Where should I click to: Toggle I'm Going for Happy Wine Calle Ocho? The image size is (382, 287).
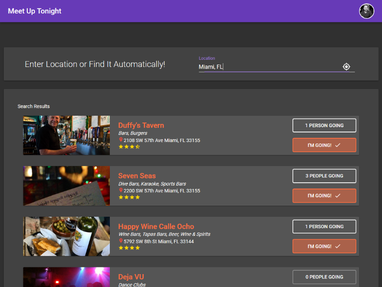[x=324, y=246]
